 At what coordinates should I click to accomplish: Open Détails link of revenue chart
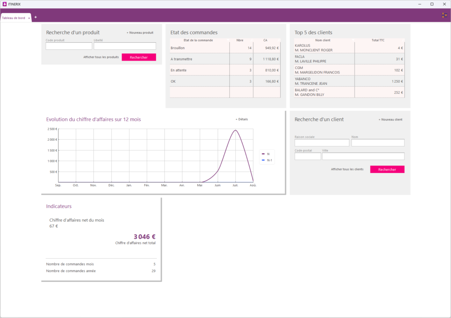tap(242, 119)
